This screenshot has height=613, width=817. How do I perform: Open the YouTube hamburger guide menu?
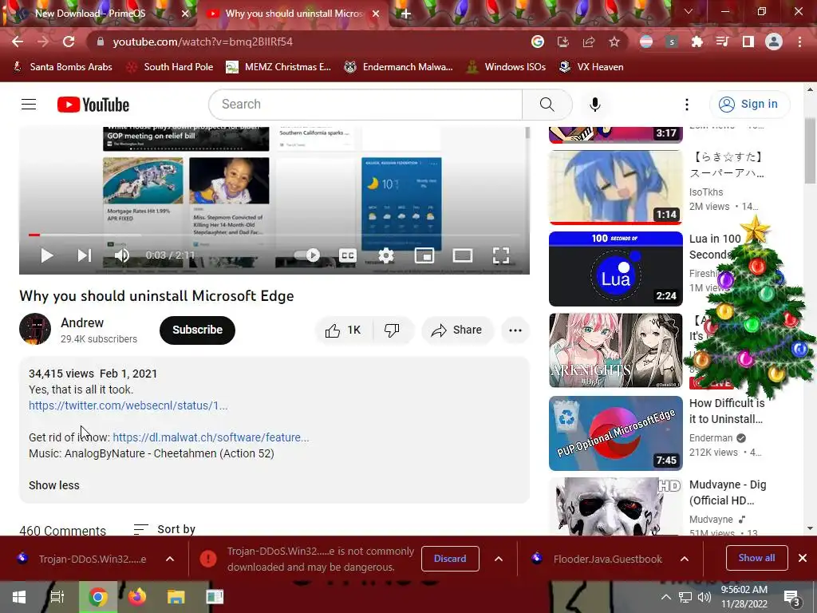[29, 105]
